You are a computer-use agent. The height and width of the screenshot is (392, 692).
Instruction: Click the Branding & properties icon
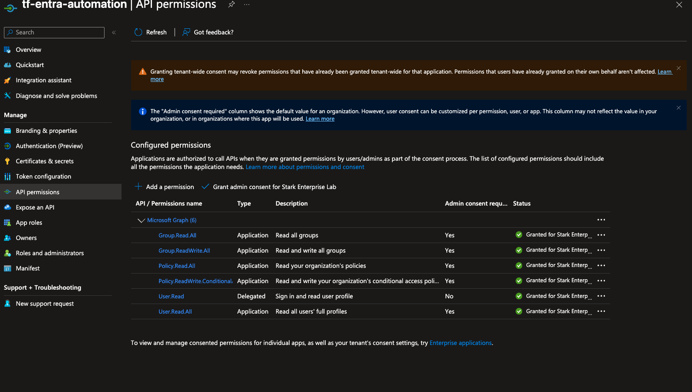pyautogui.click(x=7, y=131)
